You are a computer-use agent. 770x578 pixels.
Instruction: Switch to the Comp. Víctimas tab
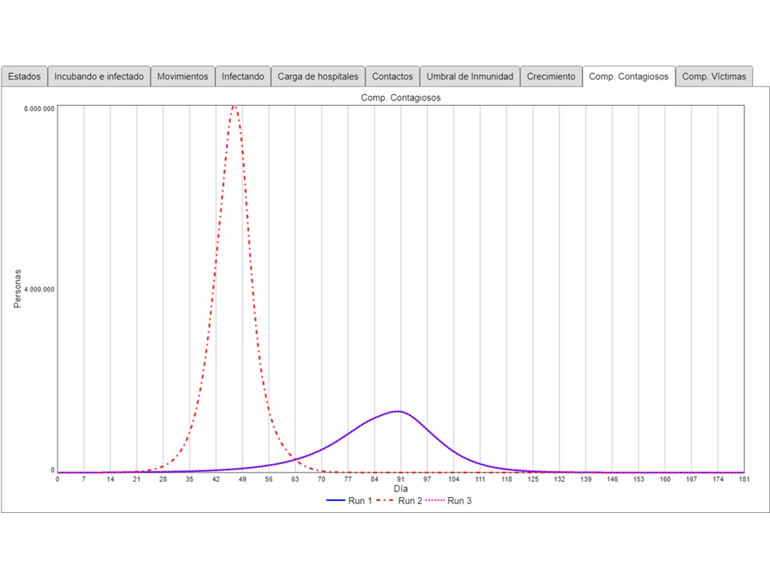click(714, 76)
